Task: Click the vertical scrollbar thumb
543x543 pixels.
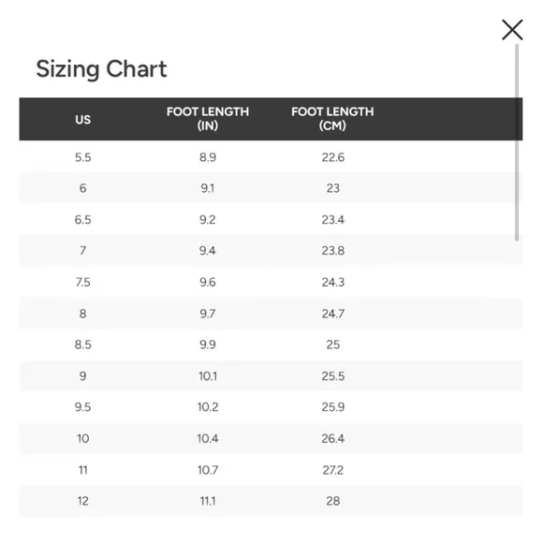Action: [x=517, y=142]
